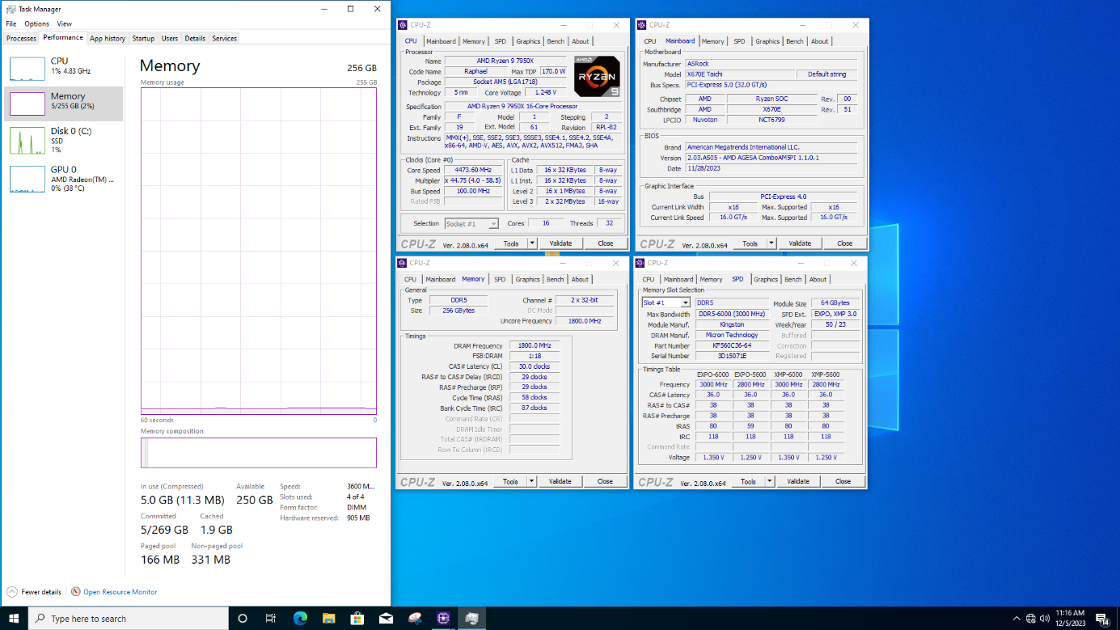Open the Options menu in Task Manager
This screenshot has height=630, width=1120.
pyautogui.click(x=36, y=24)
